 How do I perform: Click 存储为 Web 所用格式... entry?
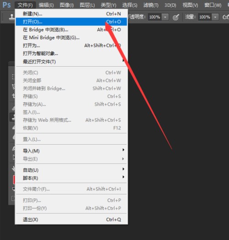(x=71, y=120)
